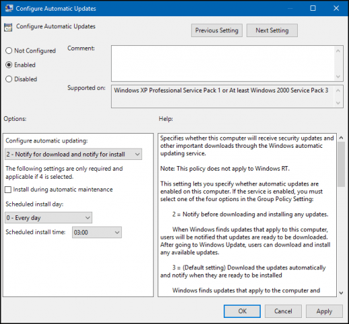This screenshot has width=349, height=324.
Task: Click '2 = Notify before downloading and installing any updates.'
Action: tap(250, 214)
